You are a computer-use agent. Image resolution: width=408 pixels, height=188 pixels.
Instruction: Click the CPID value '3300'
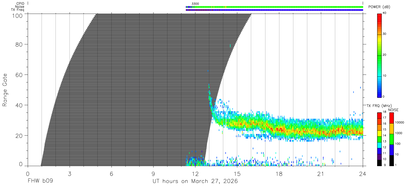coord(195,4)
